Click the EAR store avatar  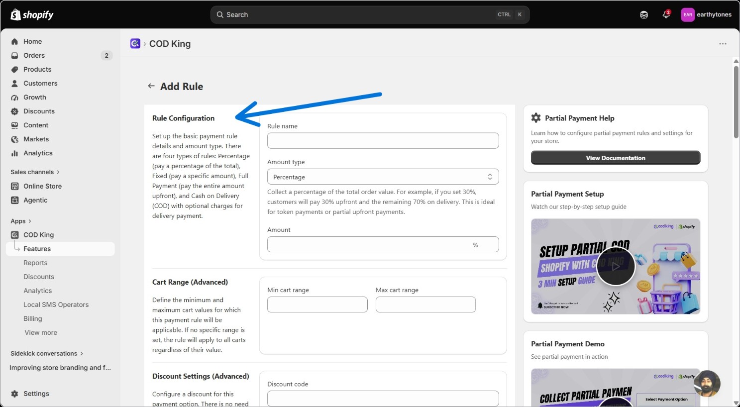click(688, 14)
